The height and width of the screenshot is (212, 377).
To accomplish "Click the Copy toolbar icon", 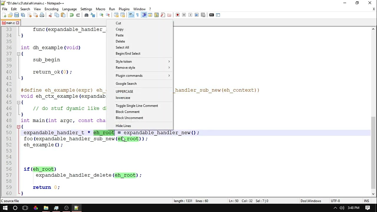I will [x=57, y=15].
